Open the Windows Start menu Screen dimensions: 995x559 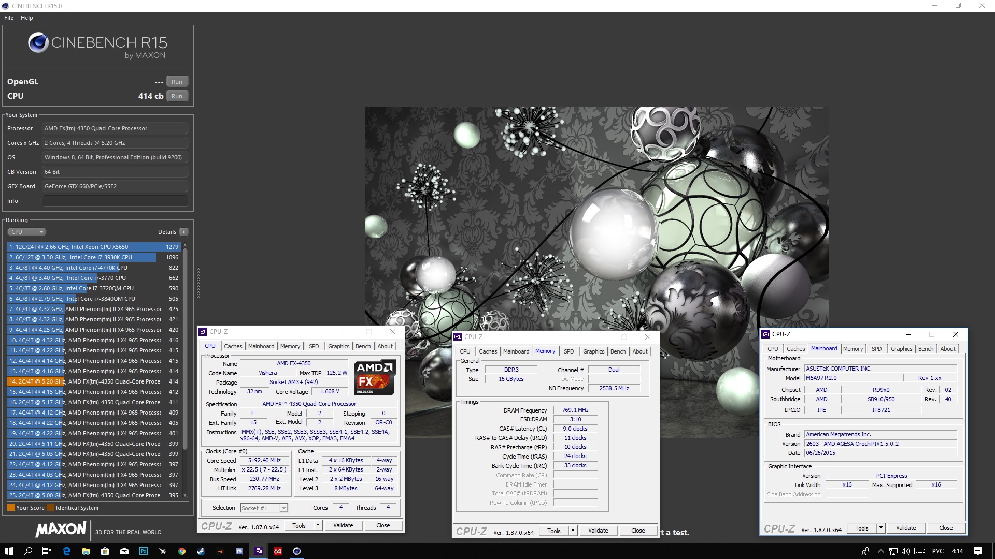(9, 551)
